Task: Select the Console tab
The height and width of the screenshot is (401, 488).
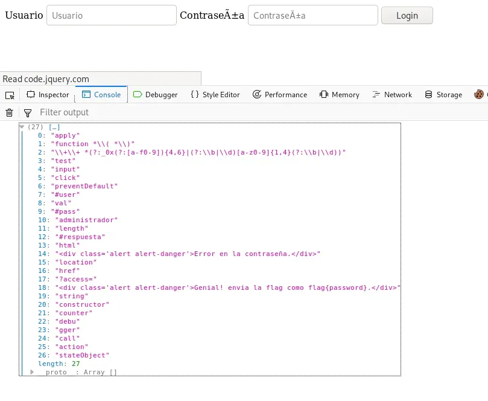Action: [x=101, y=95]
